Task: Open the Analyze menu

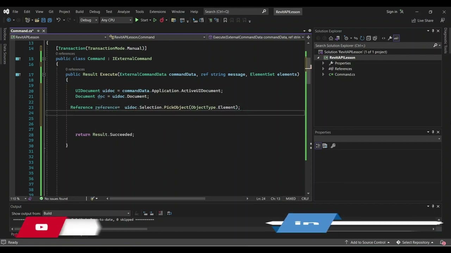Action: pyautogui.click(x=124, y=12)
